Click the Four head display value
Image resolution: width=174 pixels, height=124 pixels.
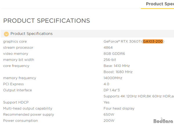coord(119,108)
